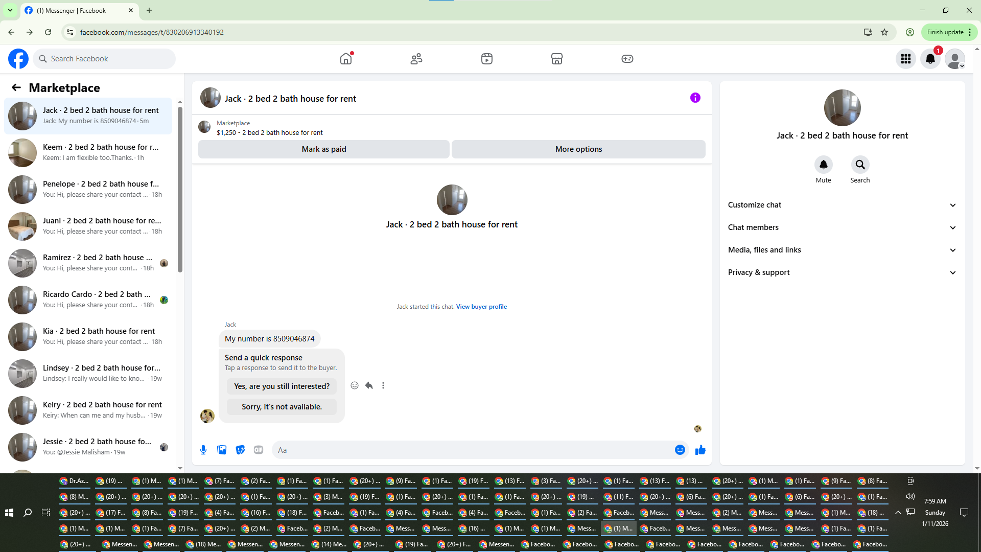Open Jessie's conversation in the chat list
981x552 pixels.
click(x=88, y=447)
